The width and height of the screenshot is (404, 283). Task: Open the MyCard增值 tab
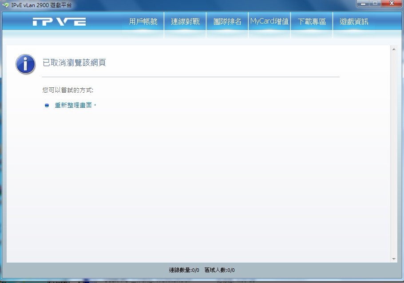269,21
